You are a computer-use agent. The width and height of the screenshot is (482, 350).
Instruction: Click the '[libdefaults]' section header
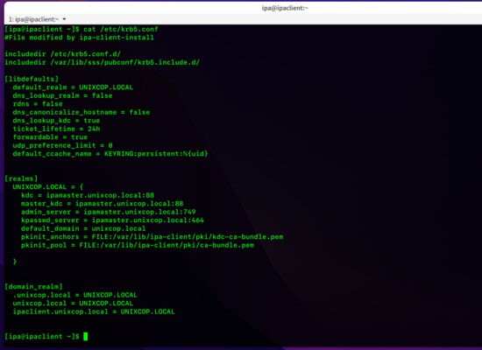pyautogui.click(x=32, y=79)
